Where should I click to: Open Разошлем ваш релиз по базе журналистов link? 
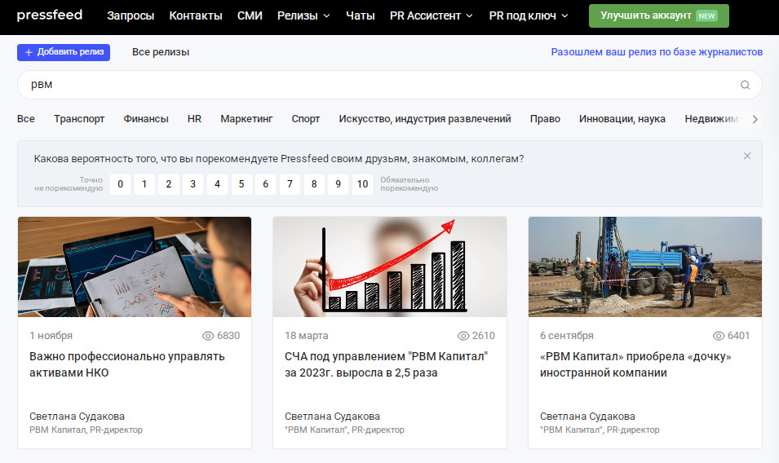click(x=657, y=52)
